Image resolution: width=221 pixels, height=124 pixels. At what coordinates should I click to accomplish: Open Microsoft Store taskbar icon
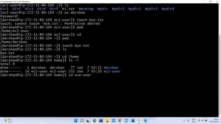(x=101, y=121)
